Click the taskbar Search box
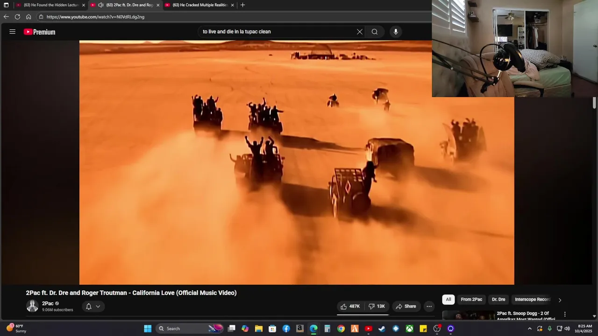 pyautogui.click(x=190, y=329)
